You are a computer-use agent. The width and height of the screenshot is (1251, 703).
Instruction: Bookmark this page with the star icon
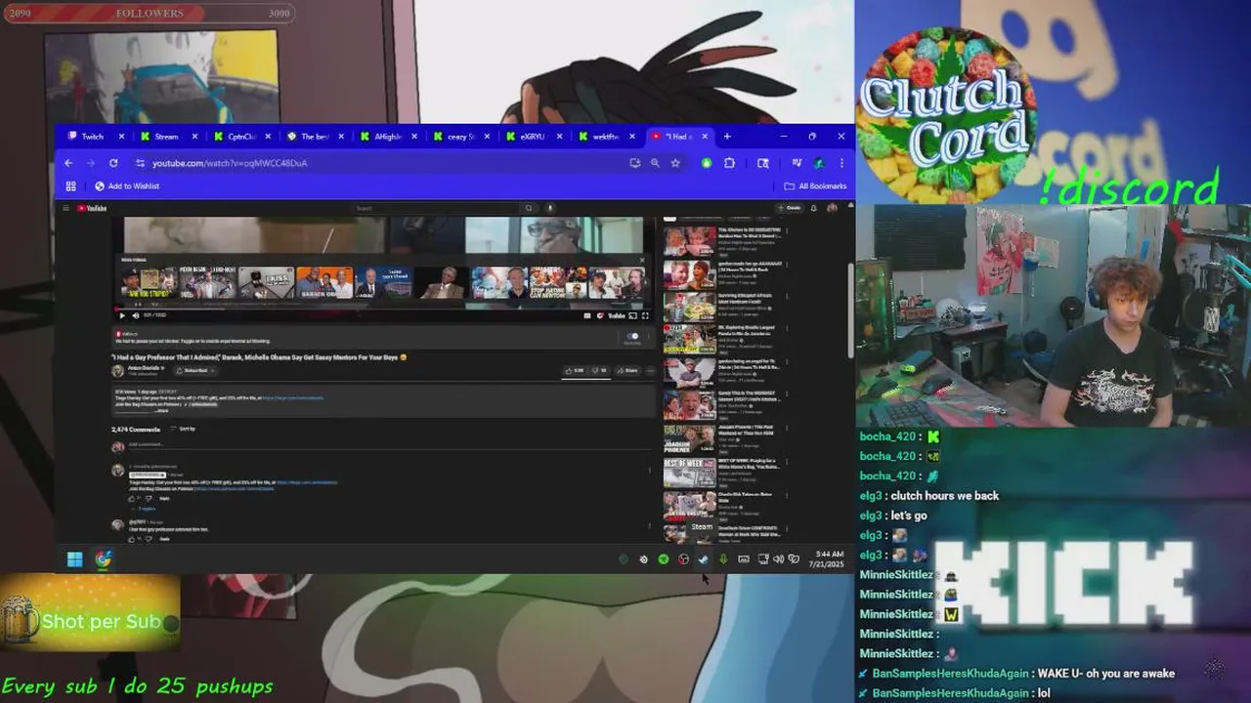[x=675, y=163]
